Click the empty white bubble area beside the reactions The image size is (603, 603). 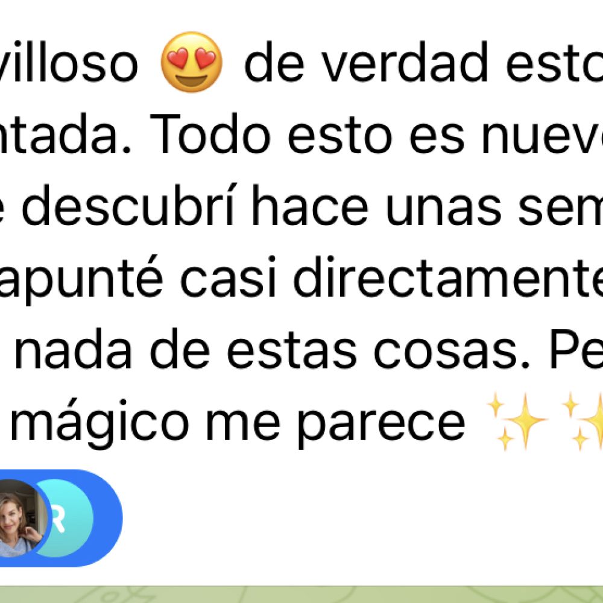coord(361,518)
